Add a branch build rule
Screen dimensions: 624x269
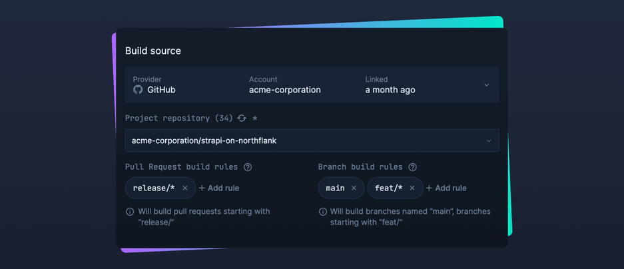(x=446, y=188)
